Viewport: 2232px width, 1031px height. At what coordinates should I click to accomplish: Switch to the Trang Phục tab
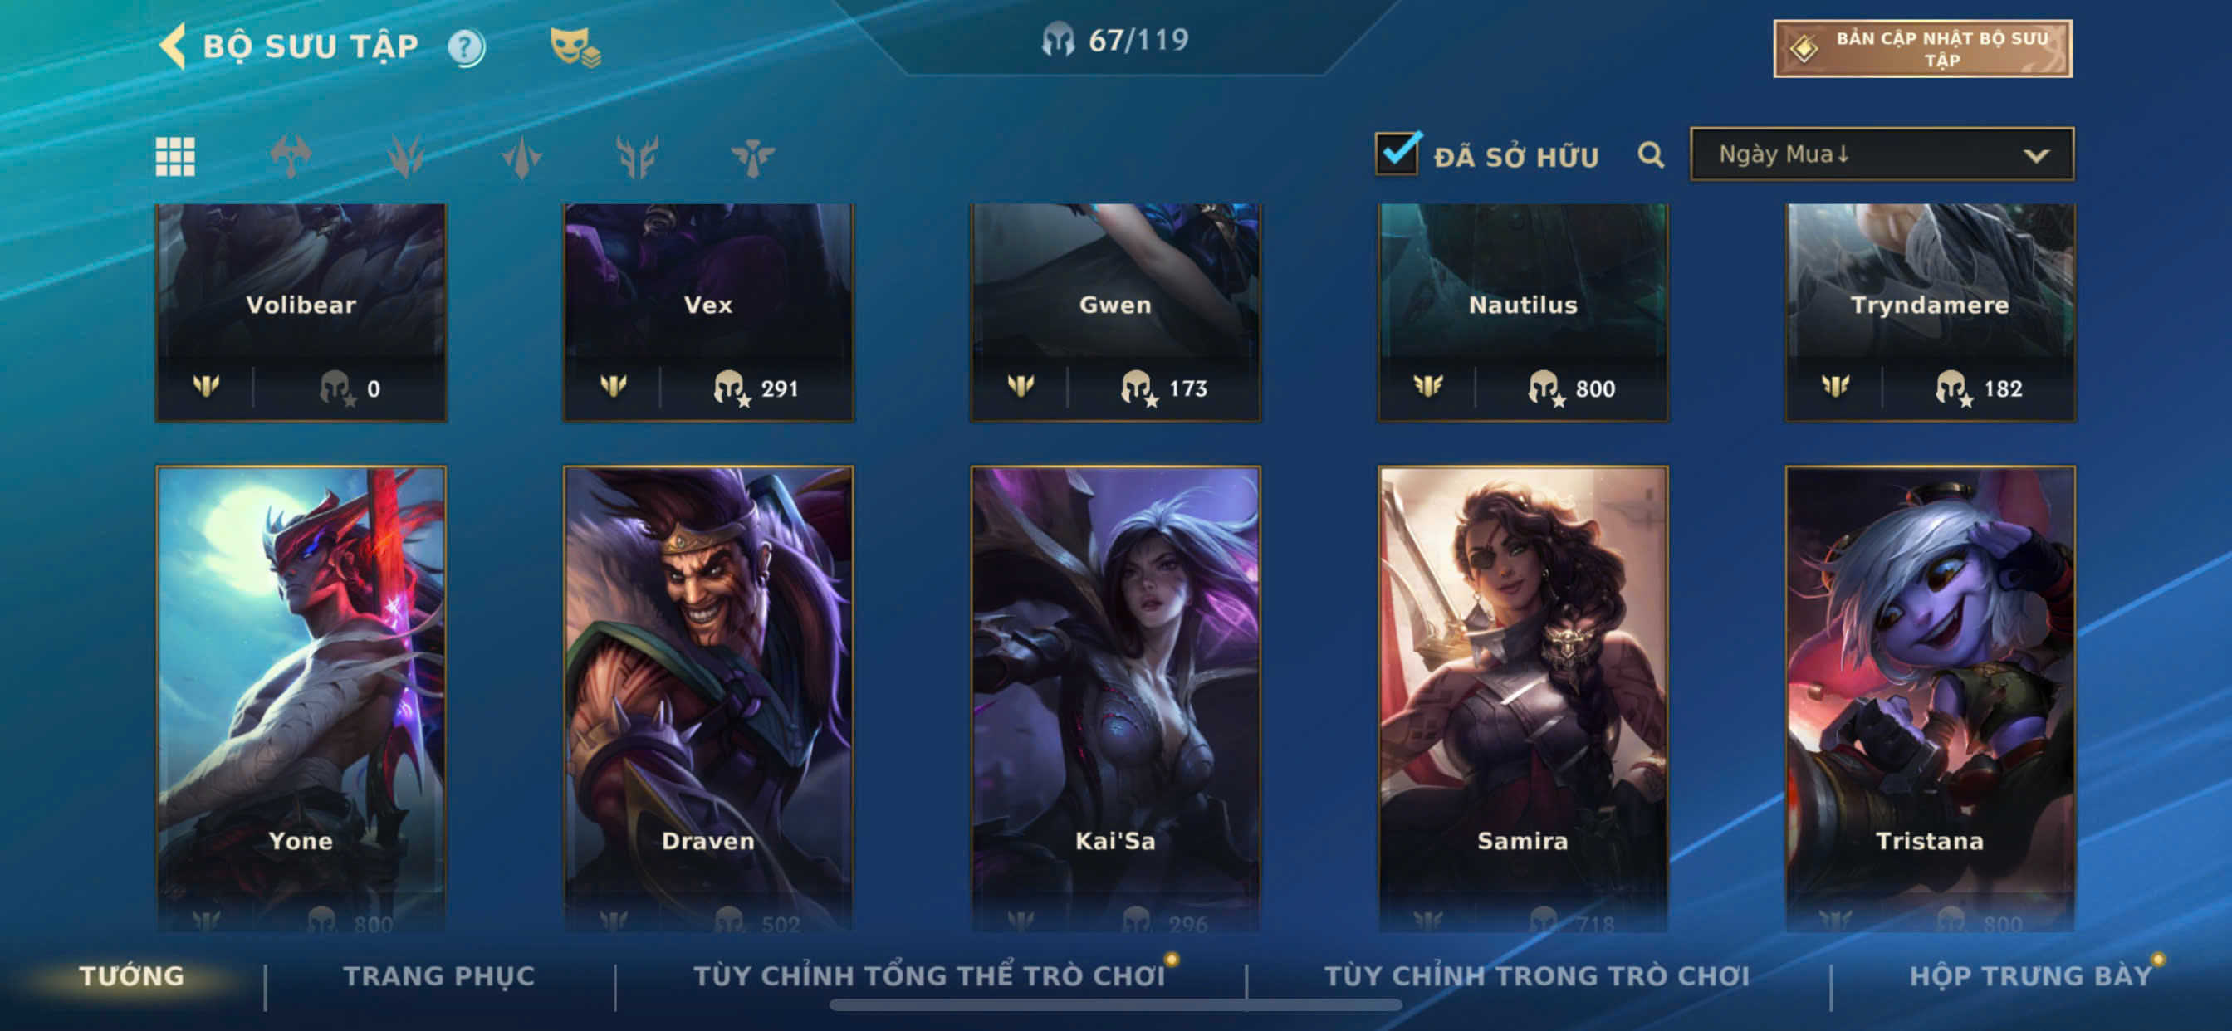[x=439, y=975]
